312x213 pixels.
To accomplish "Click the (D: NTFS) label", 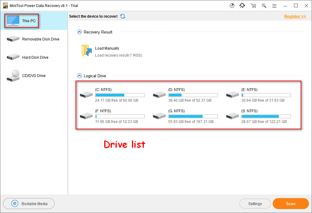I will [x=176, y=89].
